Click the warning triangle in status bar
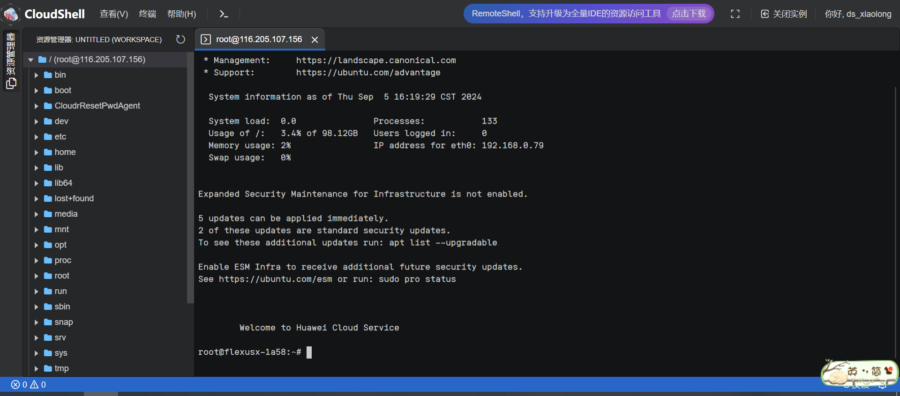This screenshot has width=900, height=396. (x=34, y=385)
